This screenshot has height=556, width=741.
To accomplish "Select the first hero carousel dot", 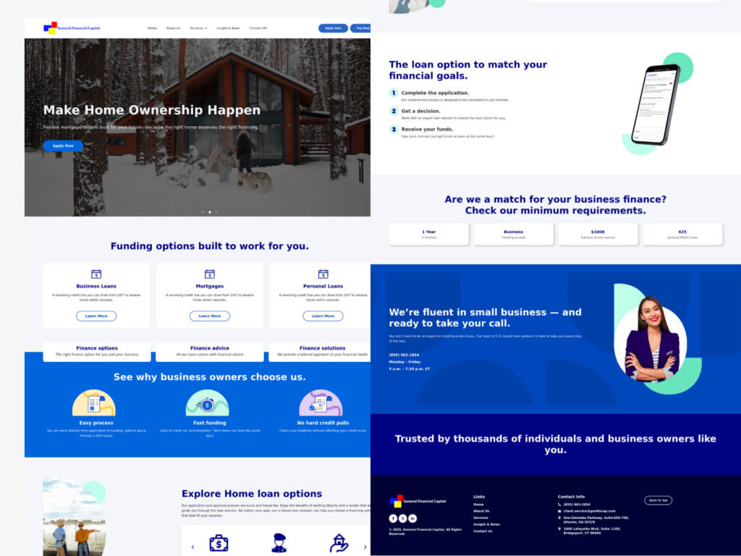I will [x=203, y=212].
